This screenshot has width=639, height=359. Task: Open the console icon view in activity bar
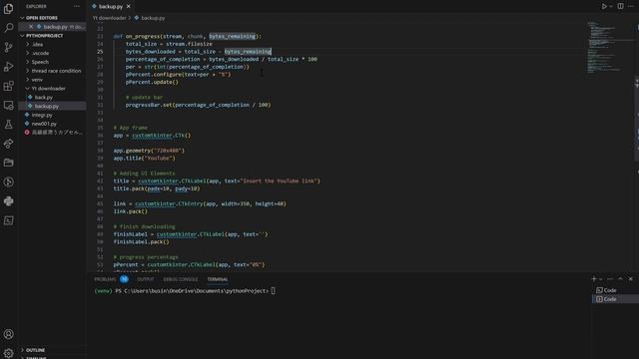point(9,220)
